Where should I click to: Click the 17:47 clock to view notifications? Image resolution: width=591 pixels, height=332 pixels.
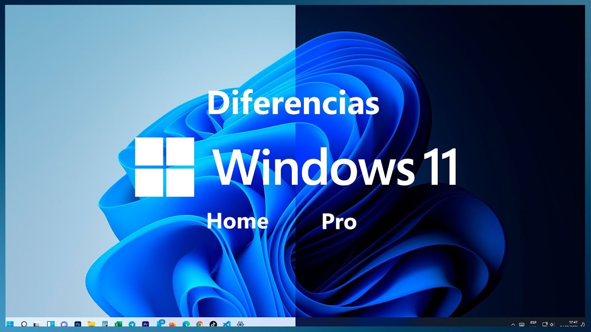click(x=573, y=324)
